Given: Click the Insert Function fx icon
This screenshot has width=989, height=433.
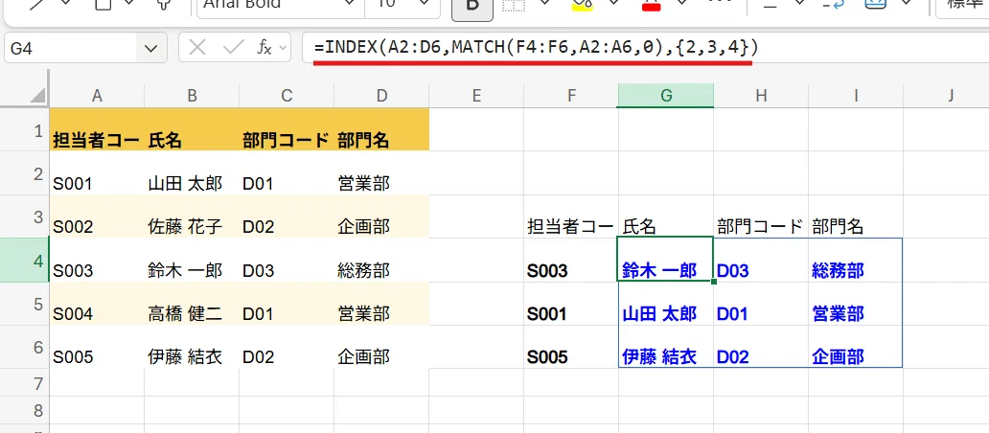Looking at the screenshot, I should point(264,48).
